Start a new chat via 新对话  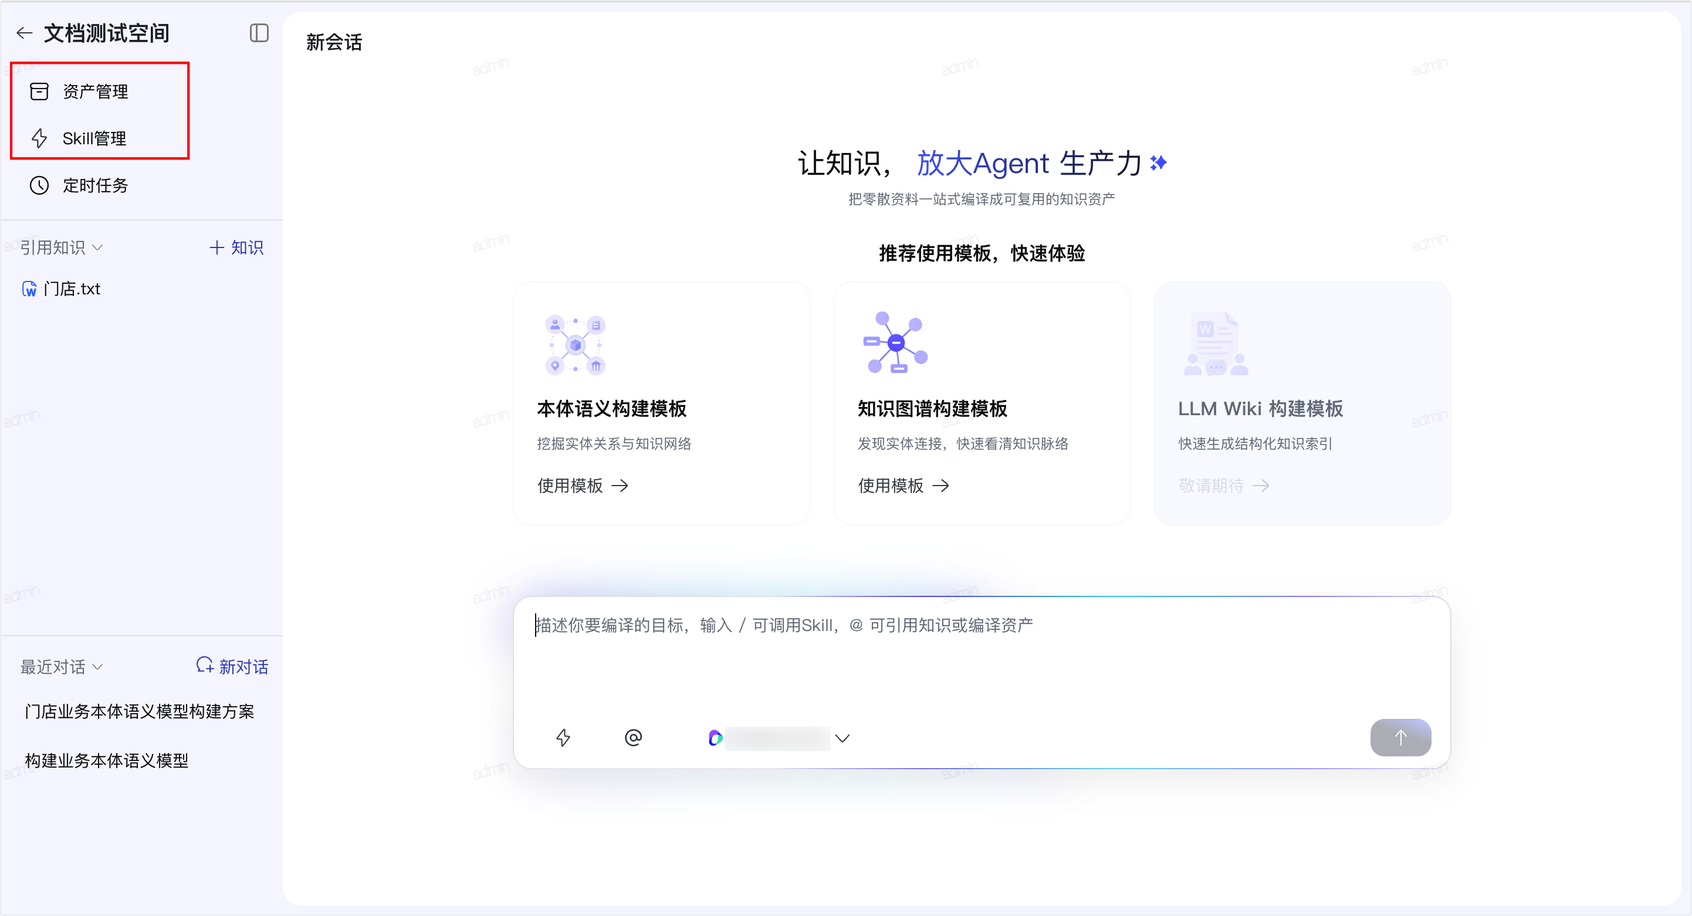[232, 667]
